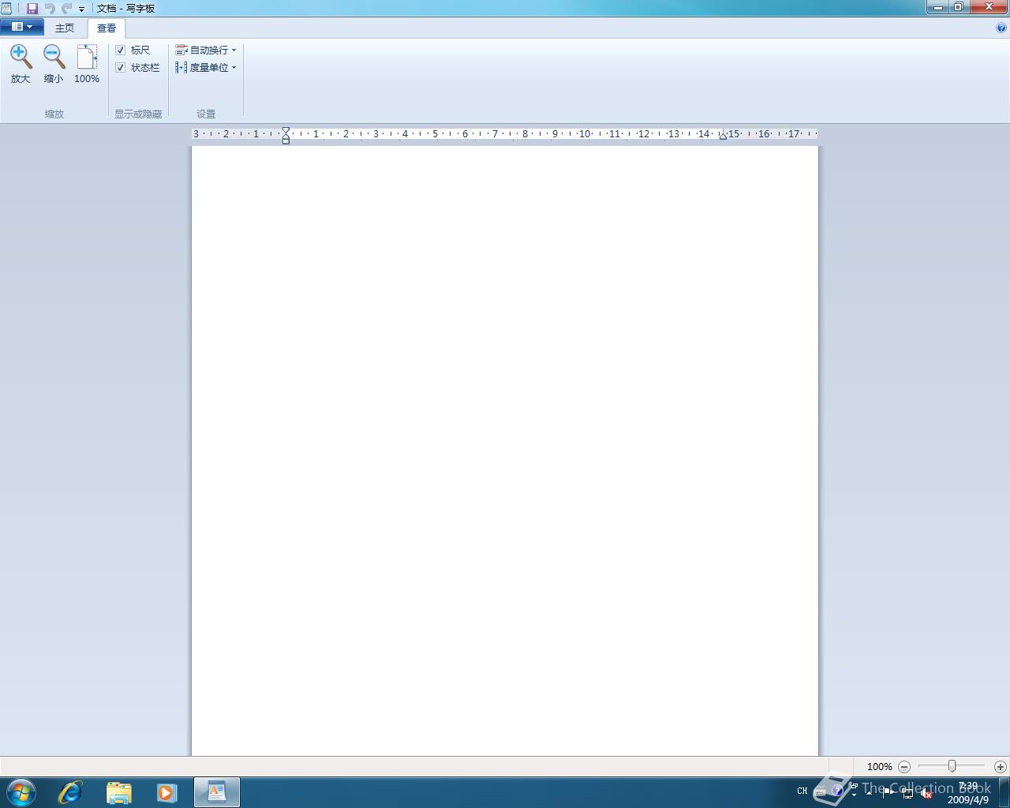Select the 查看 View tab

pos(107,28)
